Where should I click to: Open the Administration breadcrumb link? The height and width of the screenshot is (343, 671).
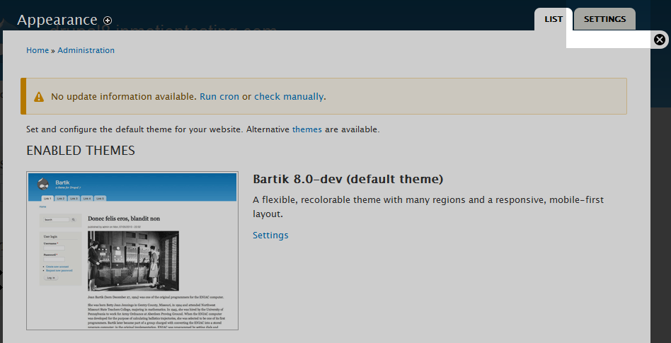tap(86, 50)
